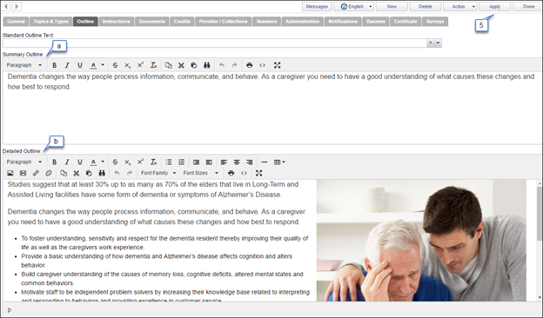Click the Messages button

click(x=317, y=7)
